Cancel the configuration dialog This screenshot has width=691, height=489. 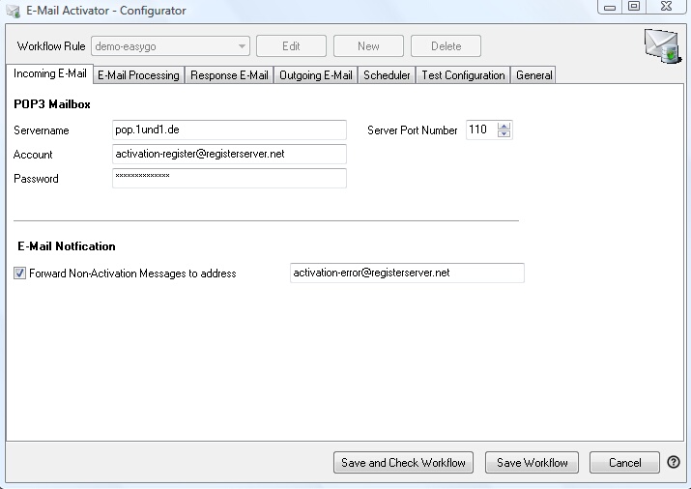click(x=624, y=463)
